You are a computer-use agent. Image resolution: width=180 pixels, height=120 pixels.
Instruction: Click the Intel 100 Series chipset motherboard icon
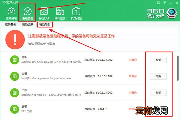point(15,60)
